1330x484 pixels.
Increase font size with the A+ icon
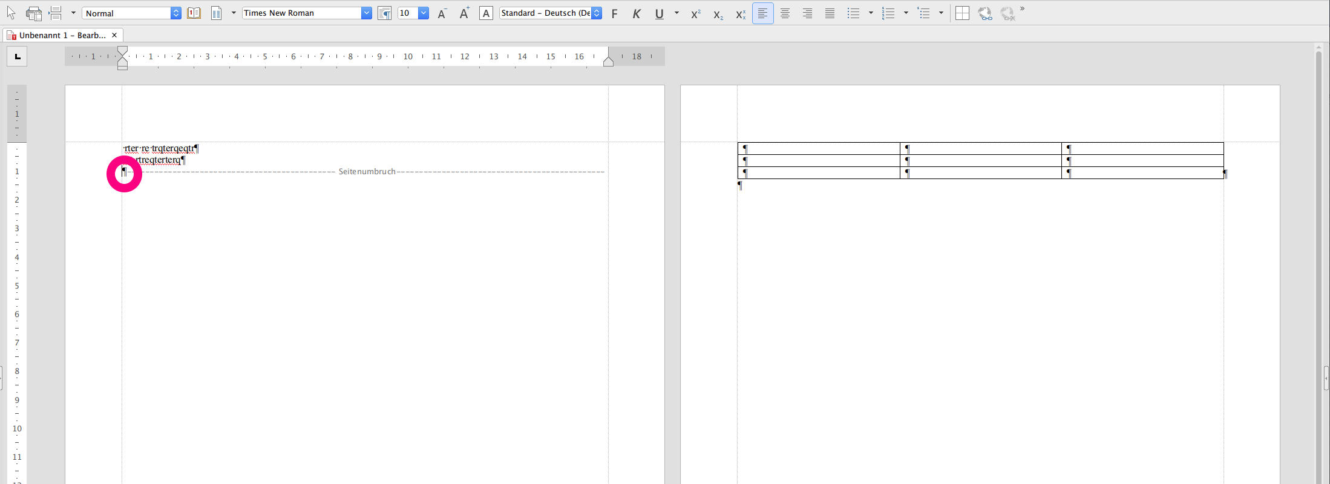tap(464, 13)
